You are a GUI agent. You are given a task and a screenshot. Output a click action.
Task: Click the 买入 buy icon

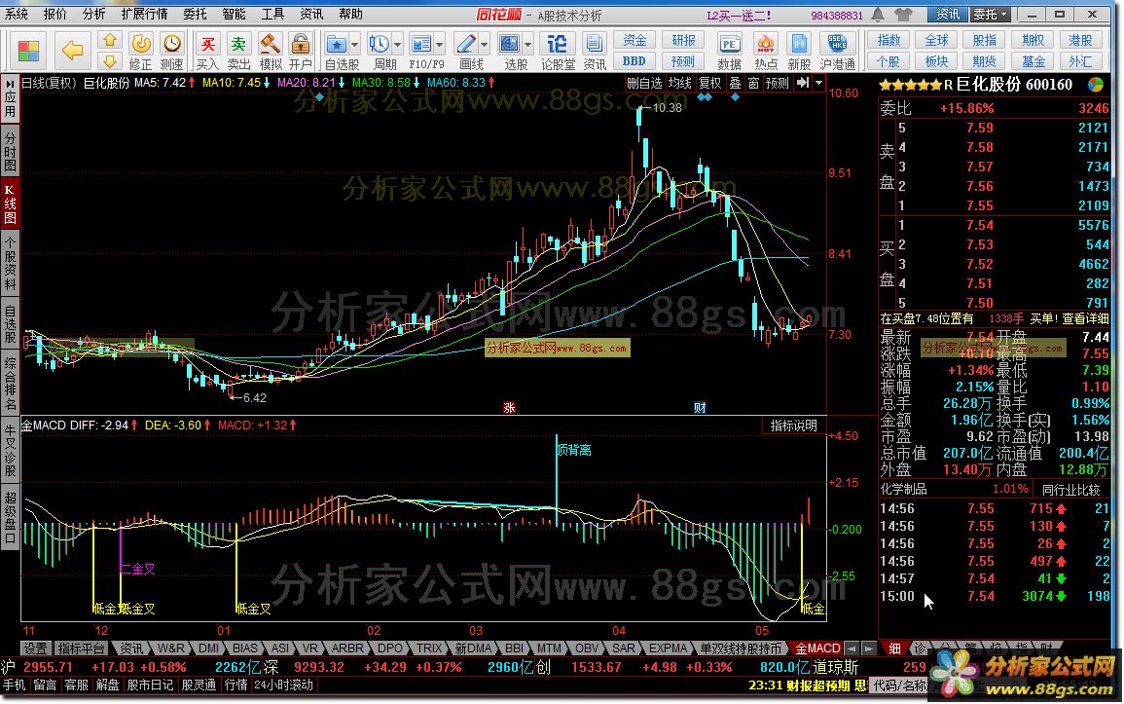point(208,51)
